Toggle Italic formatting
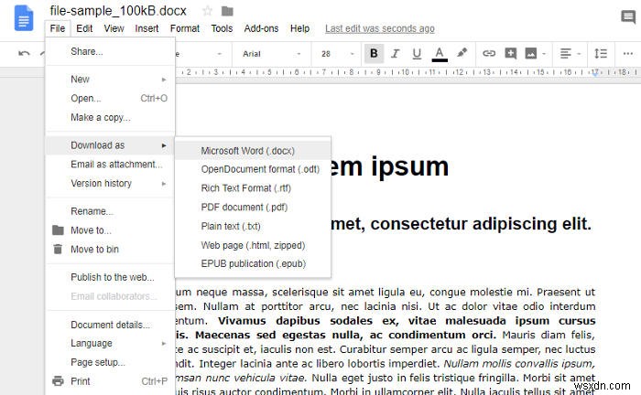 pos(395,53)
